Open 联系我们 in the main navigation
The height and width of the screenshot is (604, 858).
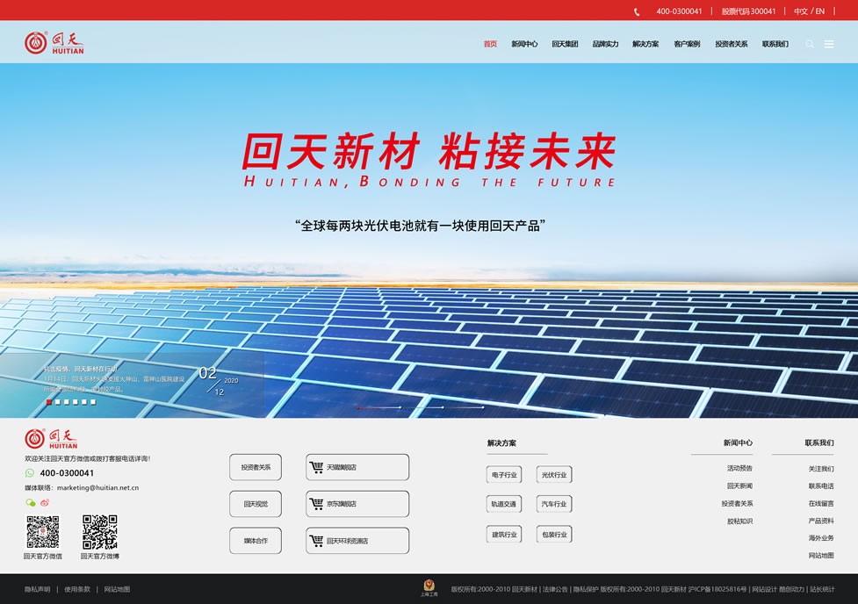pyautogui.click(x=775, y=44)
